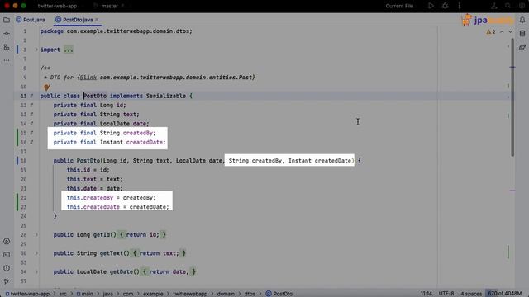Expand the folded getText method
Image resolution: width=529 pixels, height=297 pixels.
click(x=36, y=253)
